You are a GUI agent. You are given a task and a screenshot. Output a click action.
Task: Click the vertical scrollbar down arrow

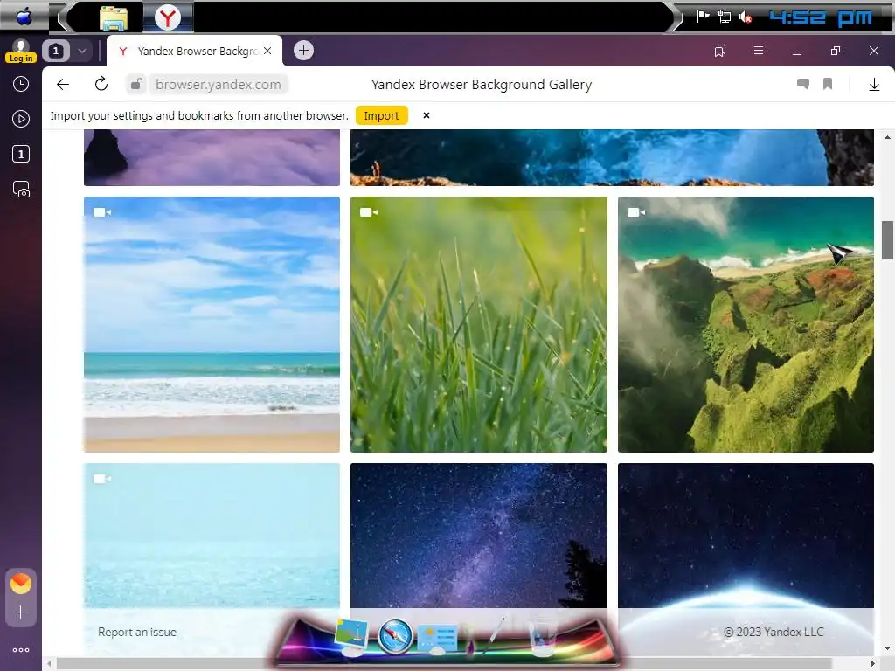point(887,648)
